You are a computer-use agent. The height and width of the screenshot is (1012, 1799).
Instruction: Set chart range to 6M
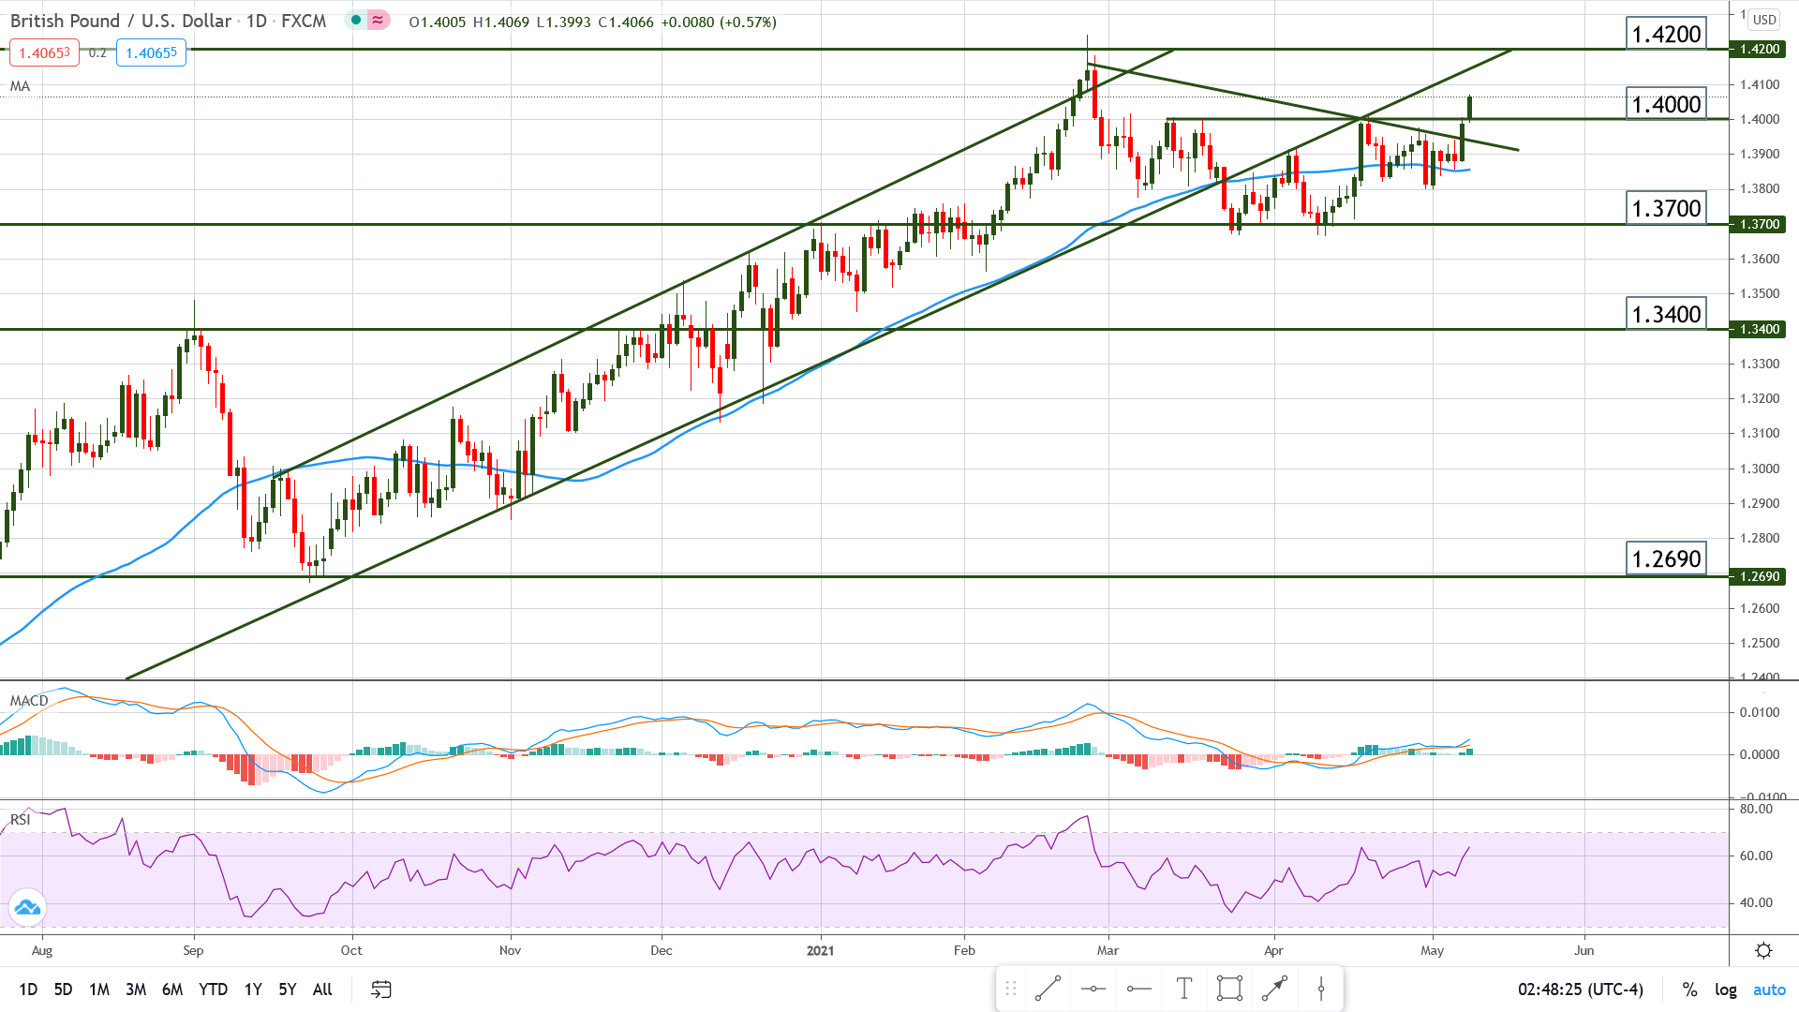(172, 990)
